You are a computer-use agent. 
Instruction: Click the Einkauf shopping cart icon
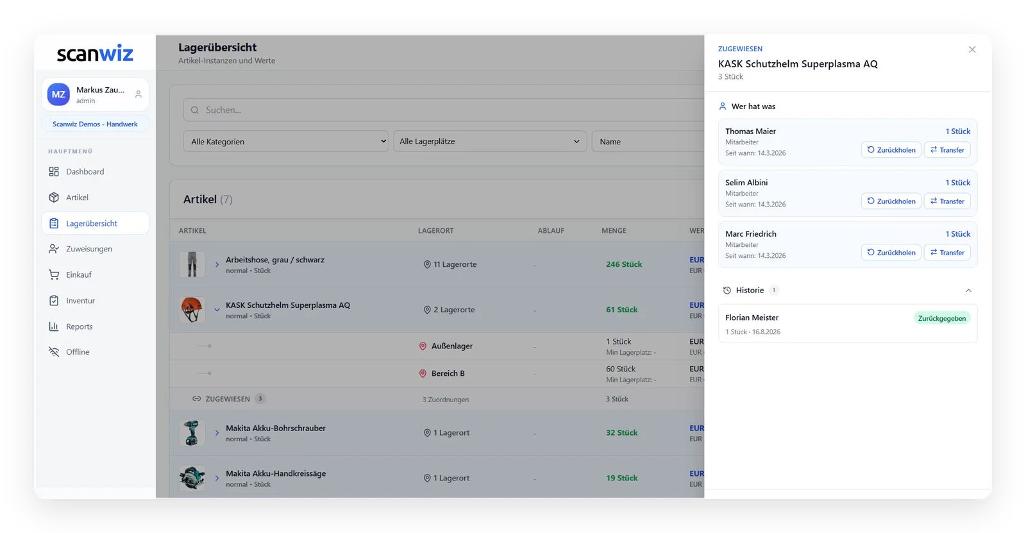tap(54, 275)
